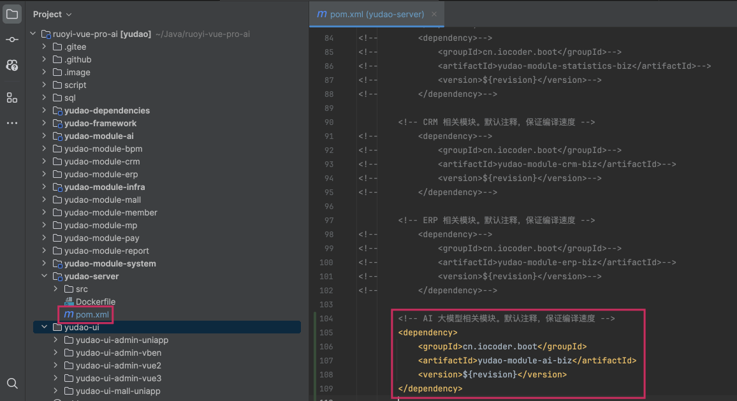Open the Commit tool window icon
The image size is (737, 401).
pos(12,40)
